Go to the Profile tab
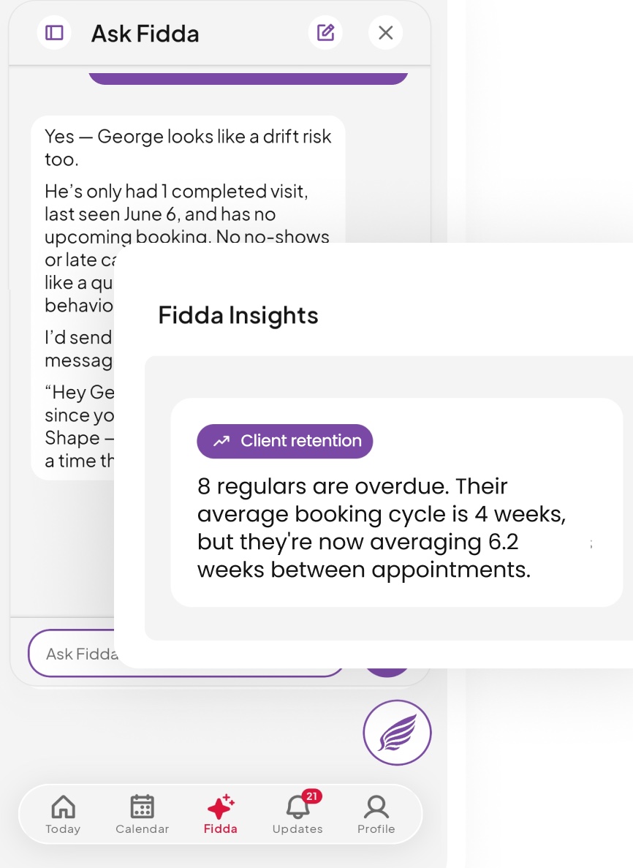 [x=376, y=815]
